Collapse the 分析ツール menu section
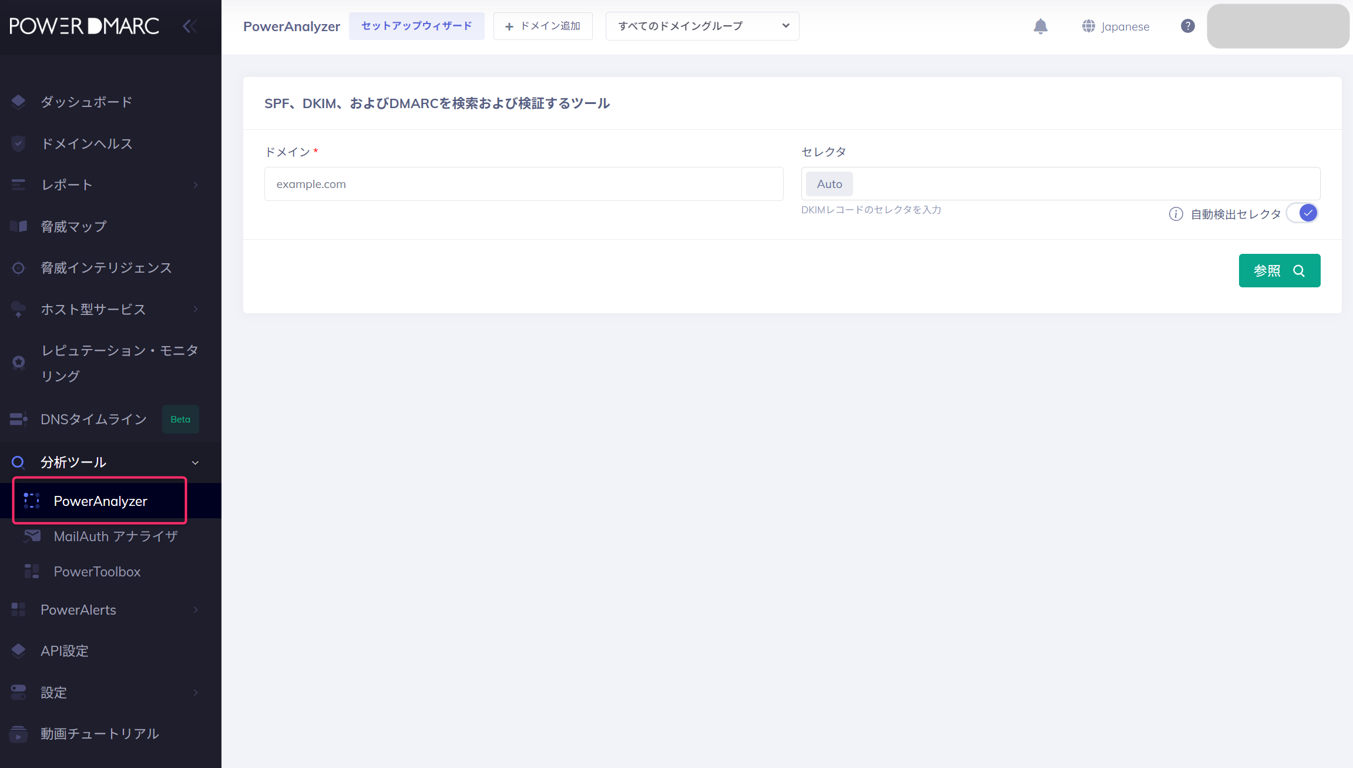This screenshot has width=1353, height=768. point(195,462)
